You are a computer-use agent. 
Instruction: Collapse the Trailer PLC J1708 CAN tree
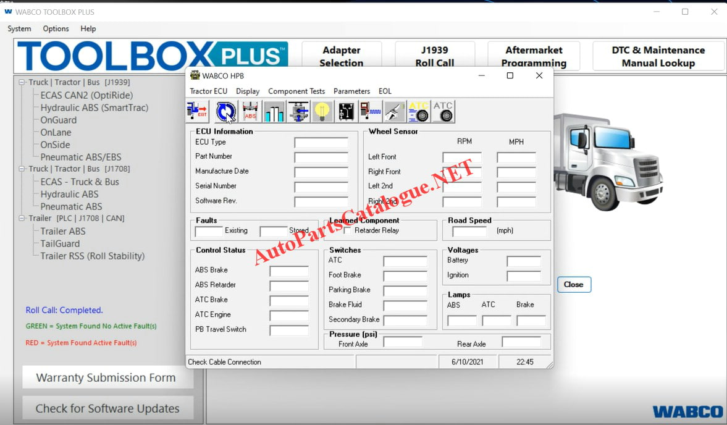tap(22, 218)
